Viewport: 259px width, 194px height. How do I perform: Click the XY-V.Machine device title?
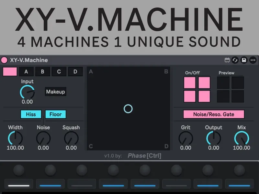pyautogui.click(x=29, y=60)
